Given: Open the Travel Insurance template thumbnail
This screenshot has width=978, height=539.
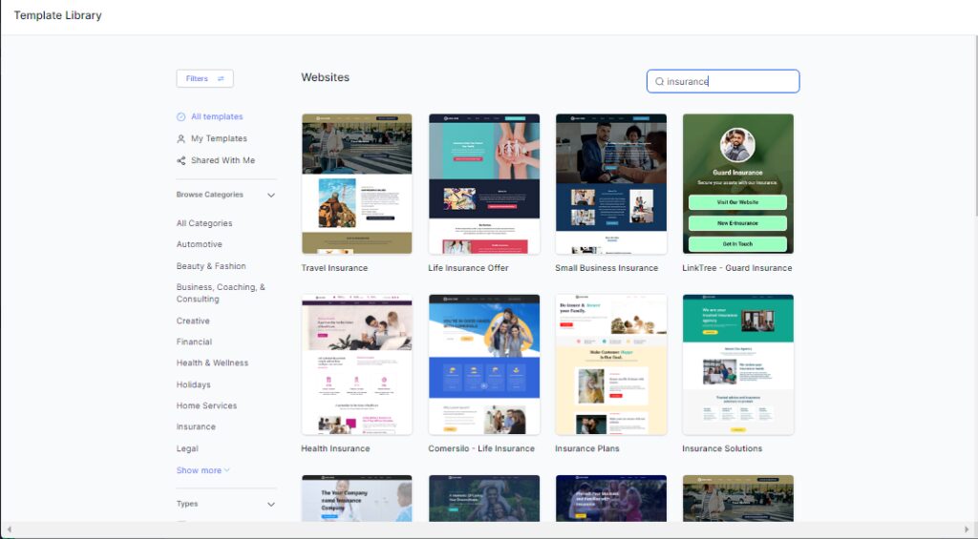Looking at the screenshot, I should tap(356, 184).
